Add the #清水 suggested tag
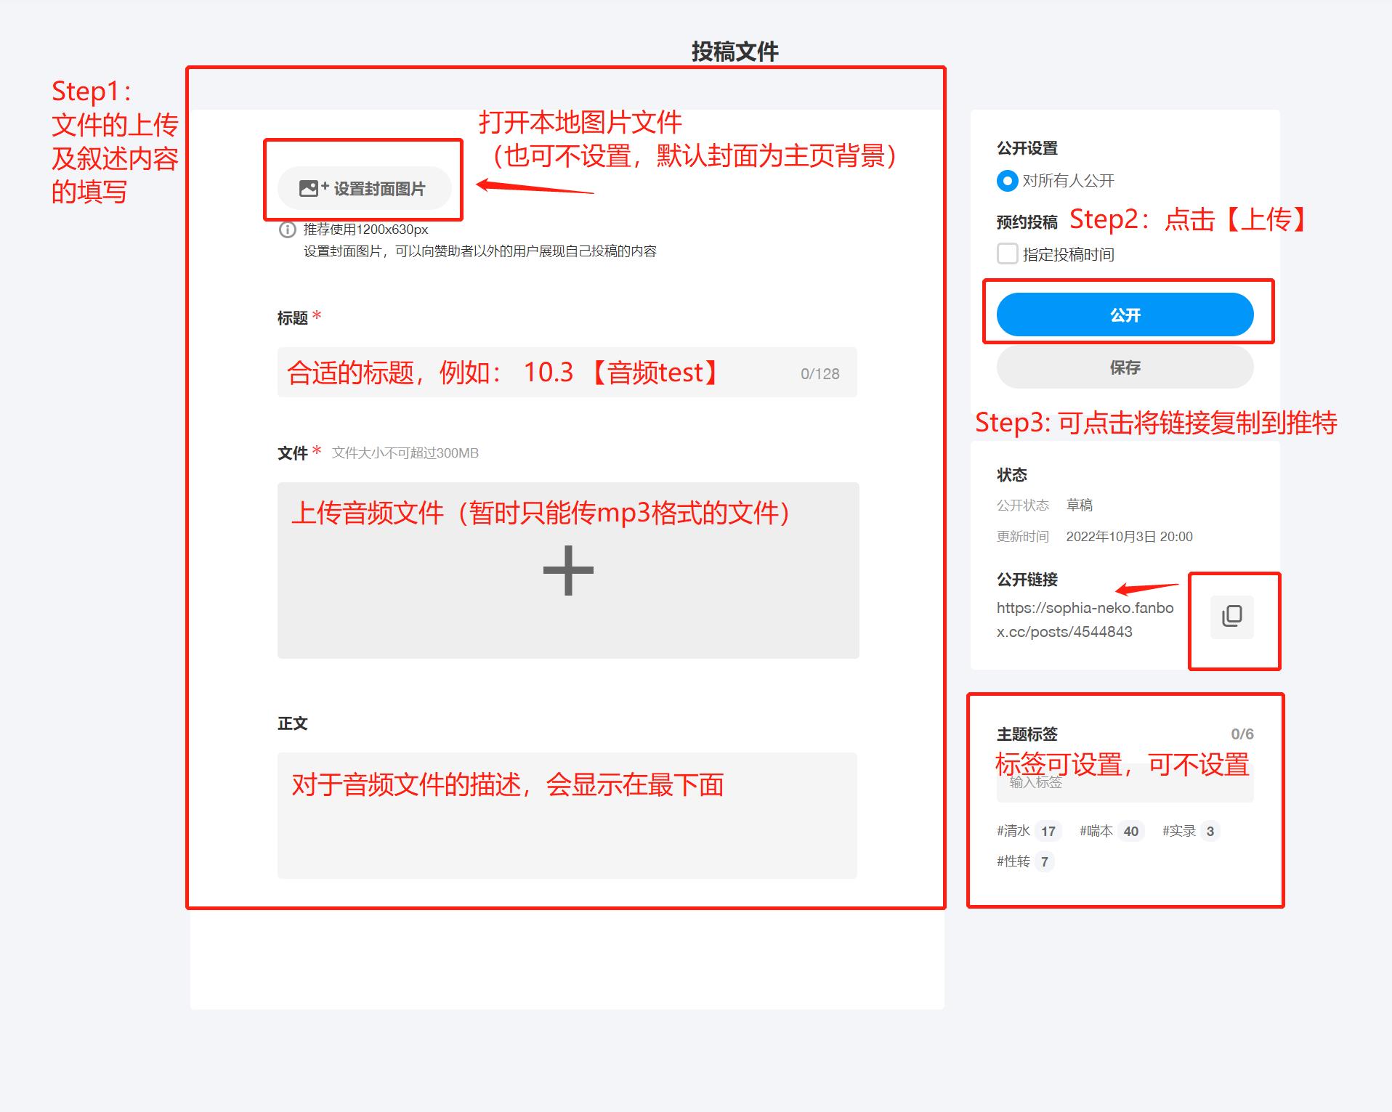 [1013, 831]
